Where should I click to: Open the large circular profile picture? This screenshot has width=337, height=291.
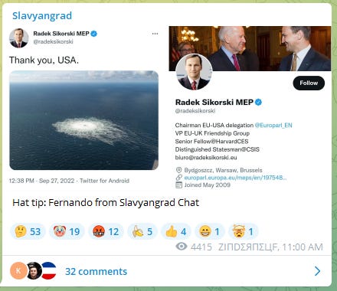[194, 72]
